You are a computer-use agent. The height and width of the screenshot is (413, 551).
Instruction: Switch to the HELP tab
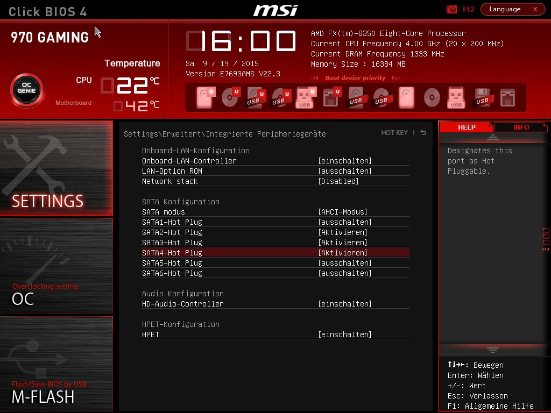click(x=467, y=127)
